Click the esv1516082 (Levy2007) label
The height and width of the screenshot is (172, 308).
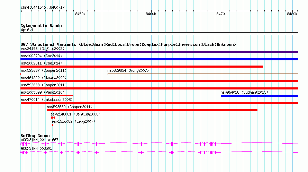click(x=73, y=121)
